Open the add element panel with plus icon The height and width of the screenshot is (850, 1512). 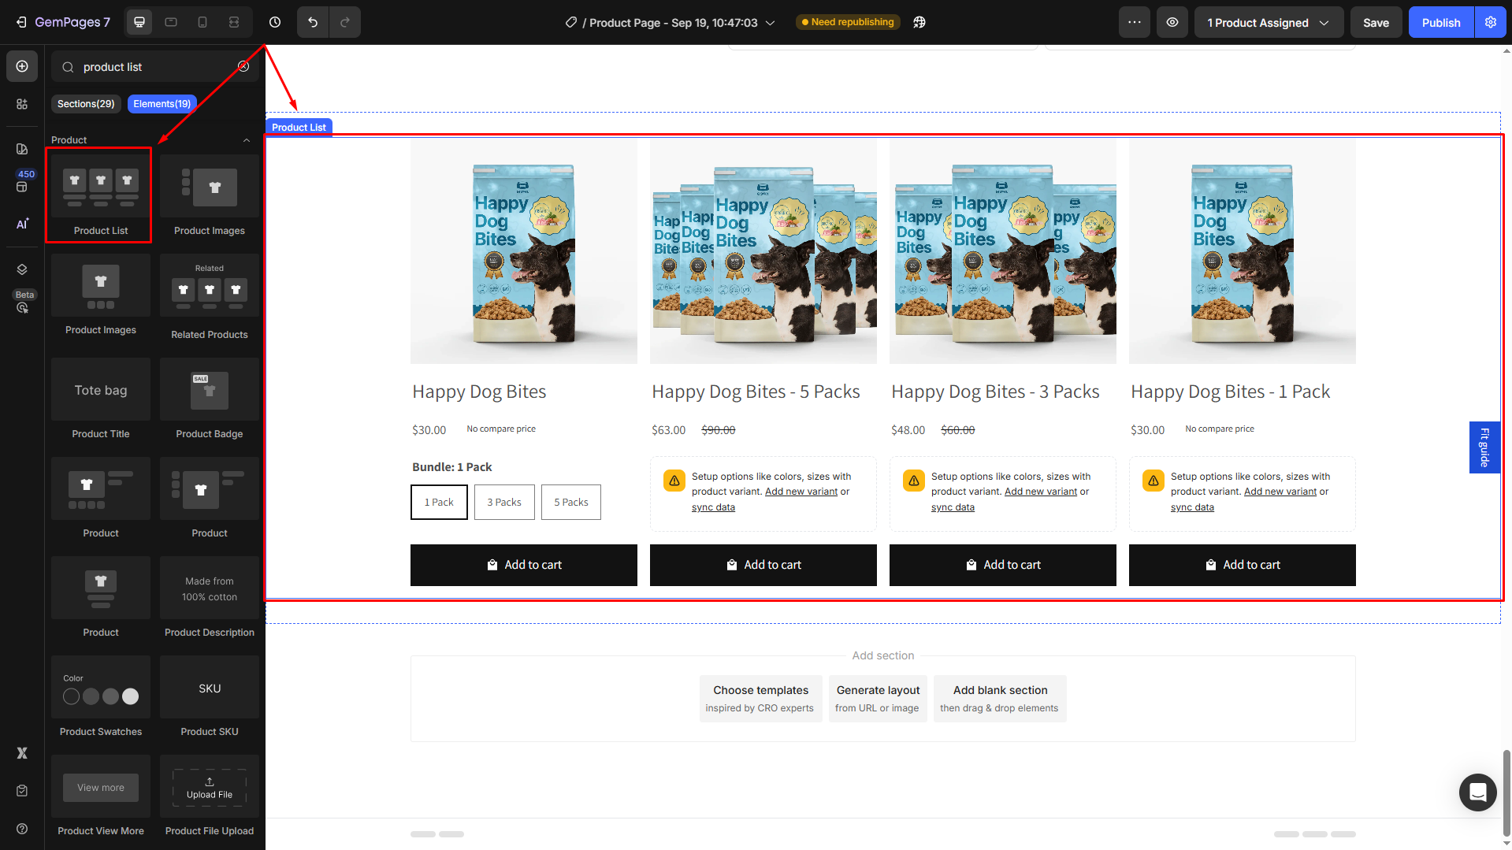pyautogui.click(x=21, y=66)
